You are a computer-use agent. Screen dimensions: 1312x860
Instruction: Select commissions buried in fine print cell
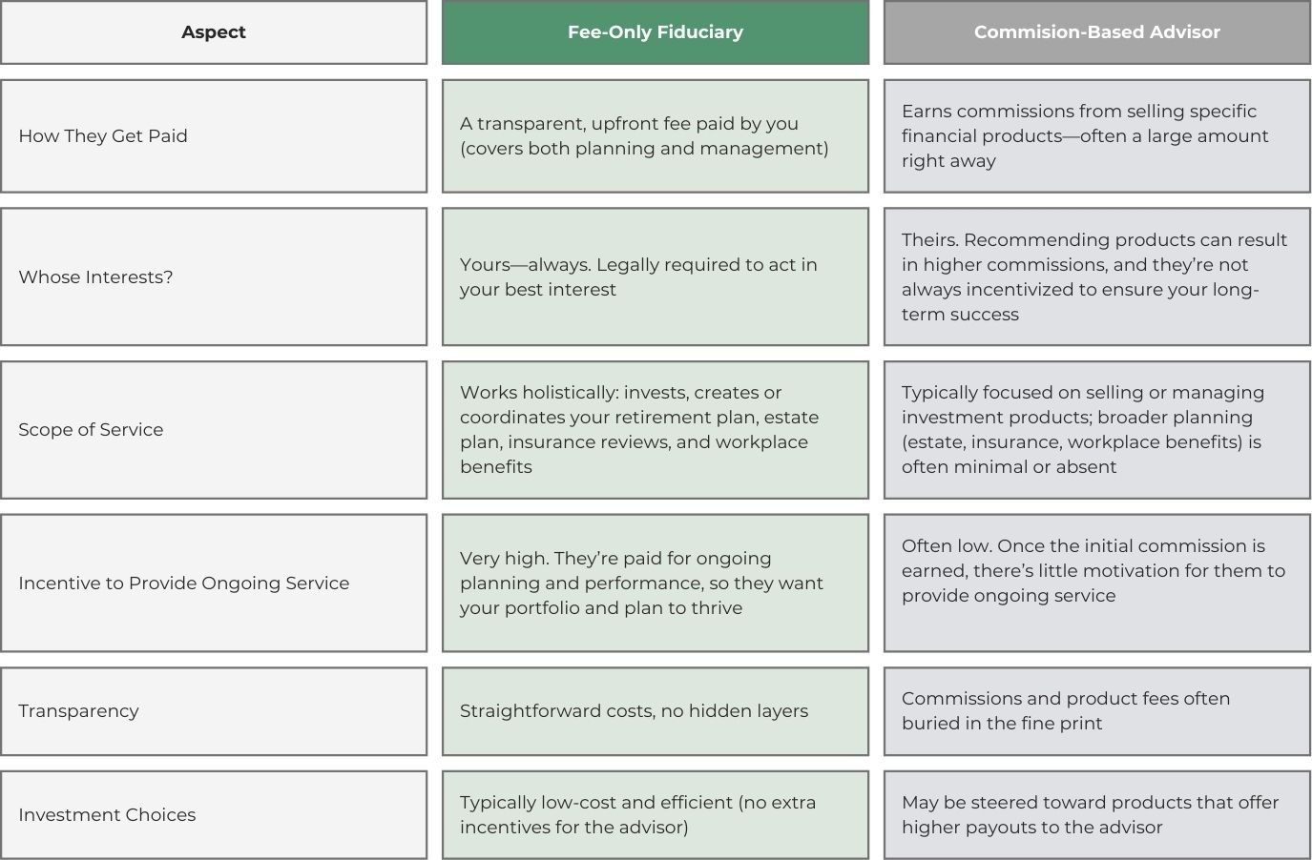tap(1097, 711)
